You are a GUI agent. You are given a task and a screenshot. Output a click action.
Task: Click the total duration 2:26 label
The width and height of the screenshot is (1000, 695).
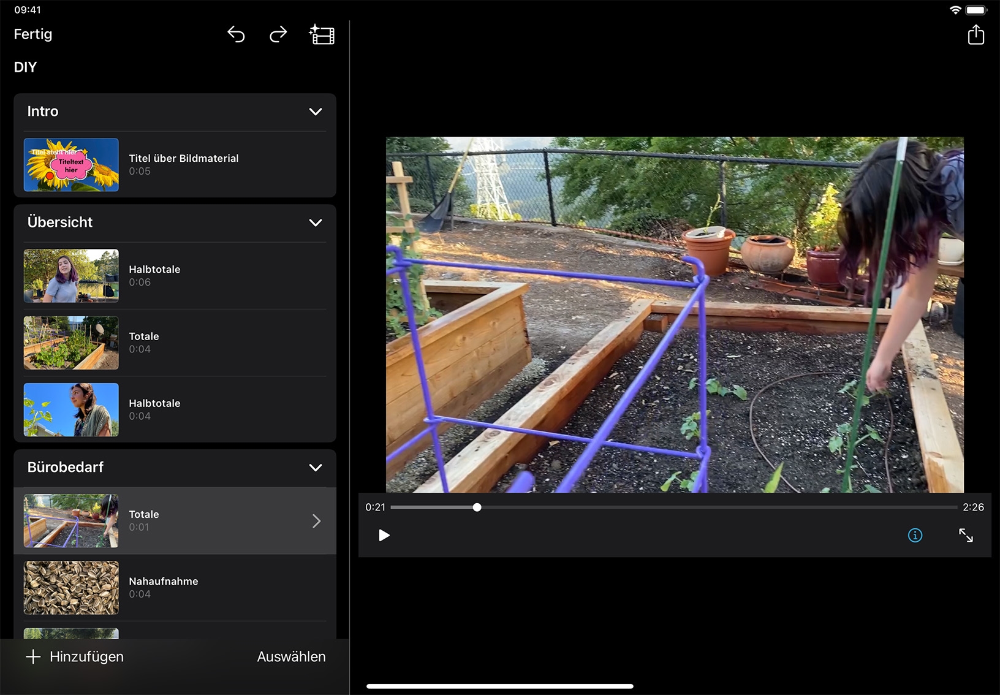(973, 507)
